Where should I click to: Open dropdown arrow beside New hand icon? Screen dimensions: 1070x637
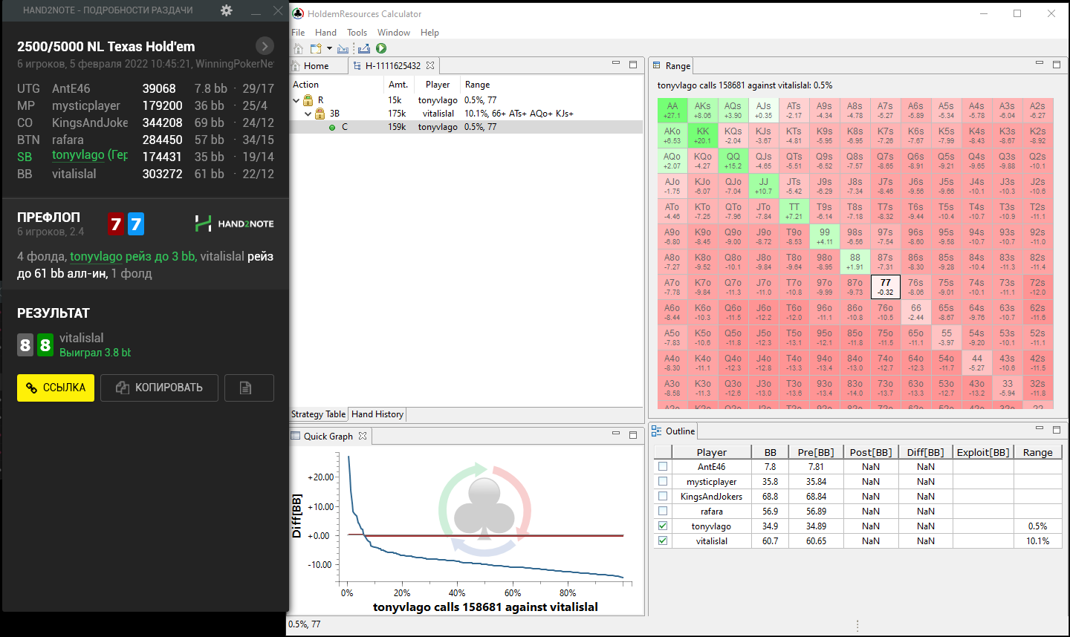[329, 49]
